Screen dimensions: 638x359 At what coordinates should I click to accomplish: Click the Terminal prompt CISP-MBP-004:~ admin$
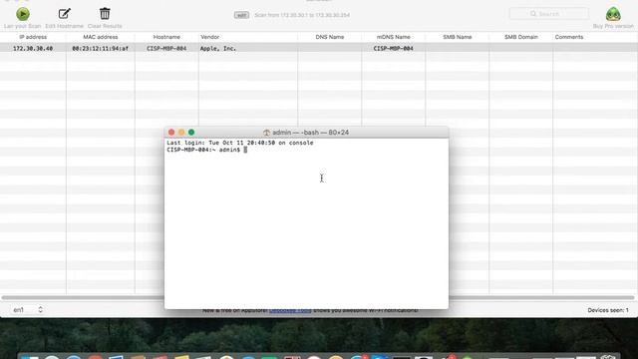pyautogui.click(x=203, y=150)
